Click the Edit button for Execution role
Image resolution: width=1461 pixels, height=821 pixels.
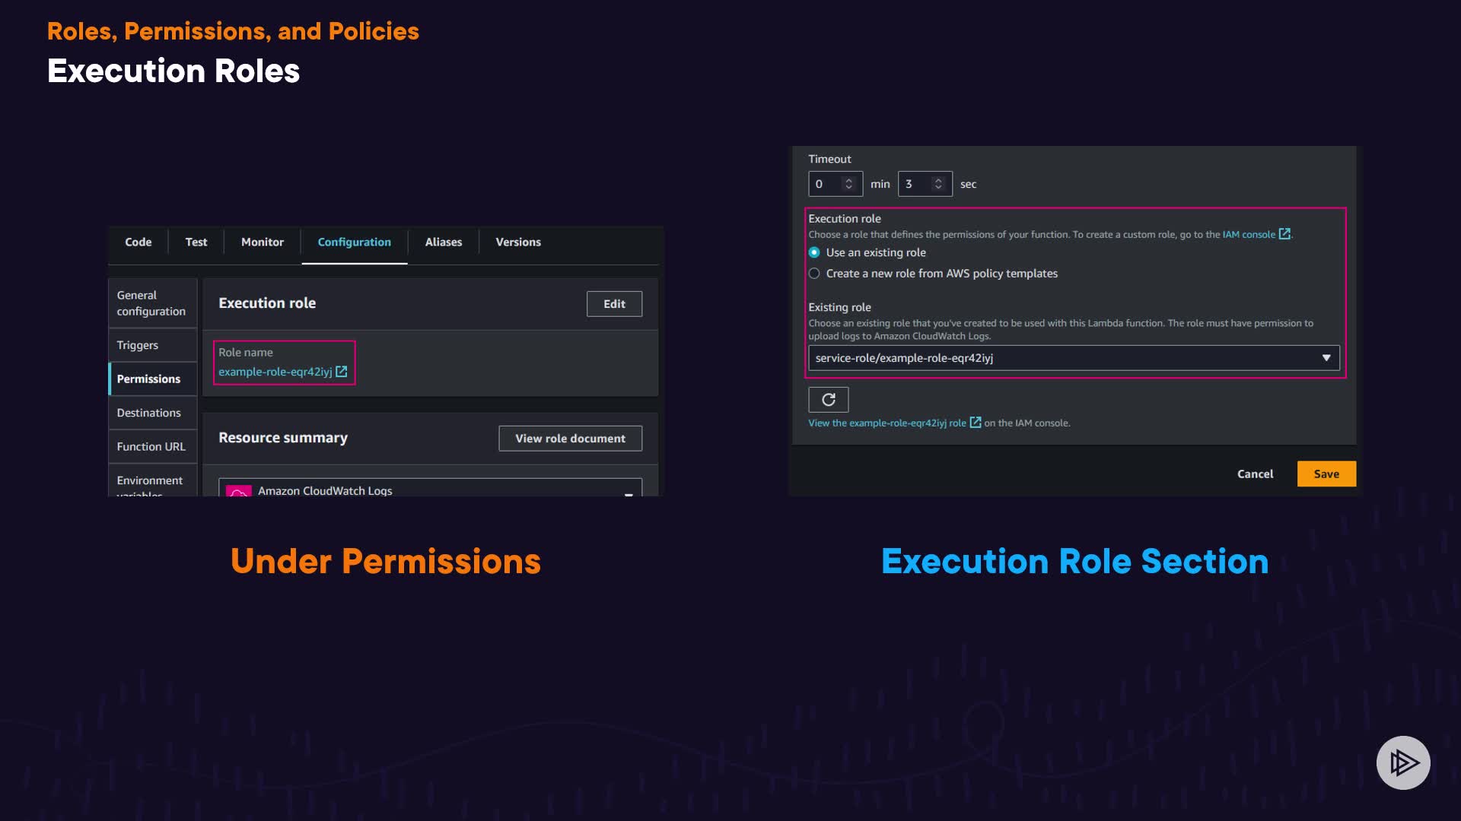coord(614,303)
